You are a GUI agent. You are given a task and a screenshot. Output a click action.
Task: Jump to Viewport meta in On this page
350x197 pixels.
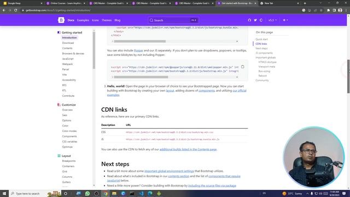tap(266, 67)
